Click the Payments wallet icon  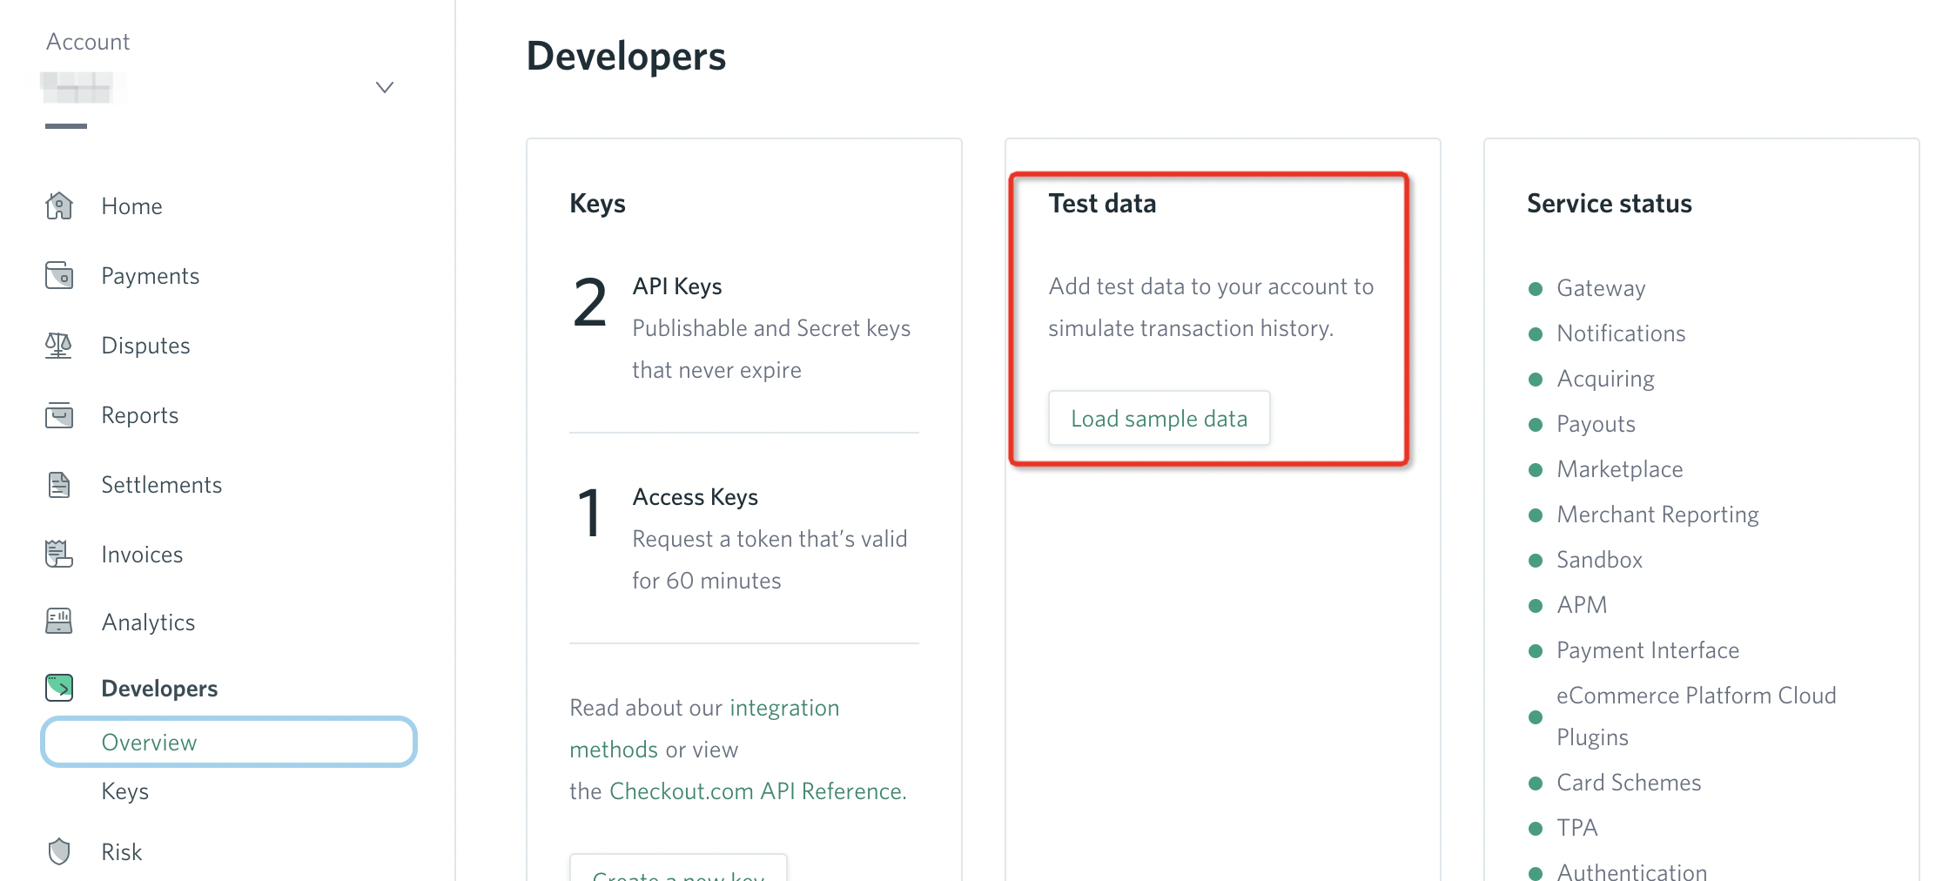(x=59, y=276)
